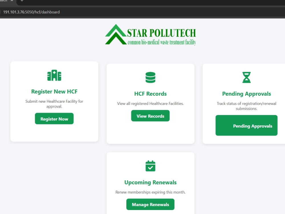Click 'Submit new Healthcare Facility for approval.' text

tap(54, 104)
